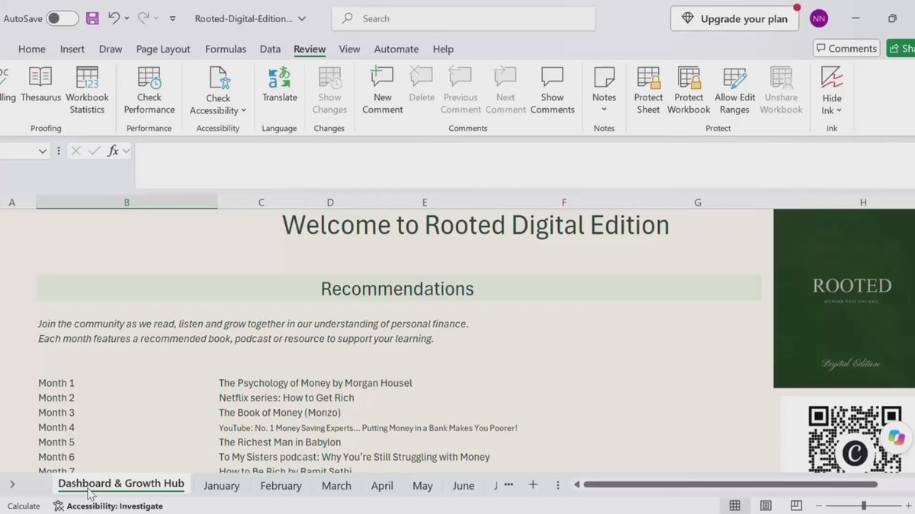This screenshot has height=514, width=915.
Task: Click the Copilot floating icon
Action: (896, 437)
